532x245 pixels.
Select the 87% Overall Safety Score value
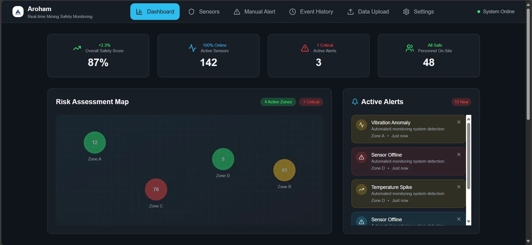98,62
